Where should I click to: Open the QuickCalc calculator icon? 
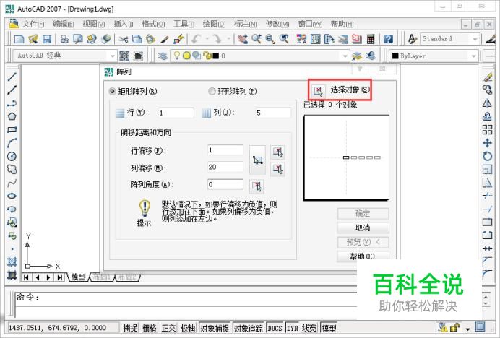tap(371, 39)
